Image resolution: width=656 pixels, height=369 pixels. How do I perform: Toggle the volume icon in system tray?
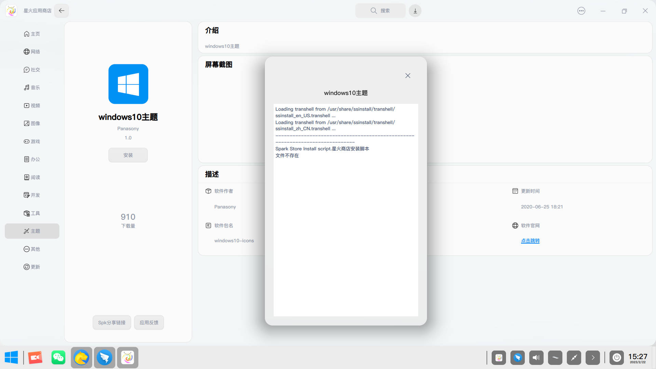536,358
